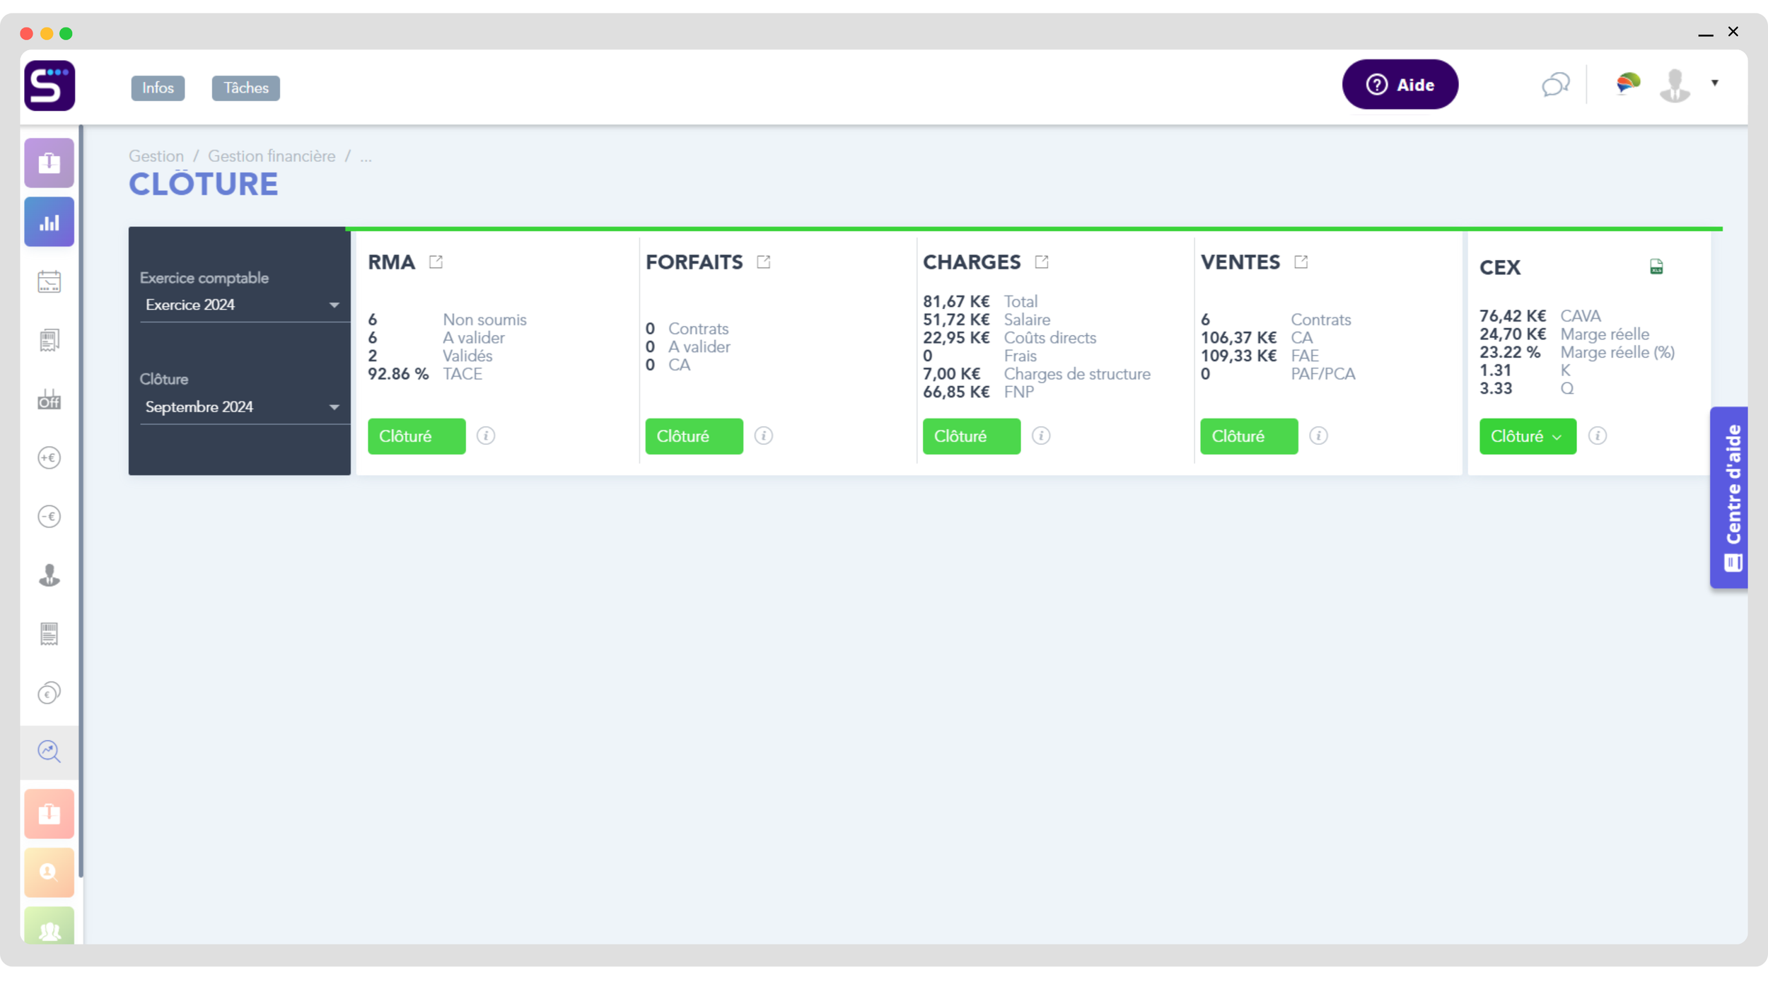This screenshot has width=1768, height=994.
Task: Expand the Septembre 2024 clôture dropdown
Action: [x=243, y=407]
